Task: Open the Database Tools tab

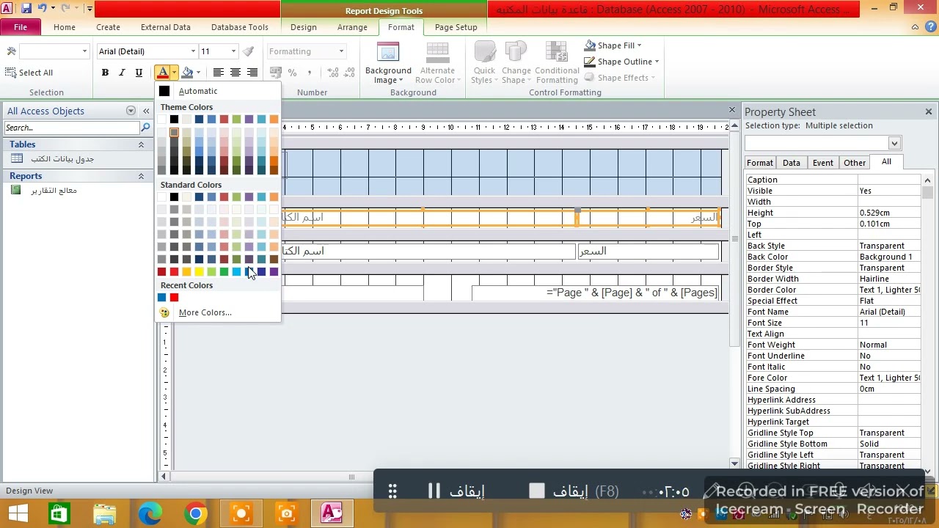Action: pos(240,27)
